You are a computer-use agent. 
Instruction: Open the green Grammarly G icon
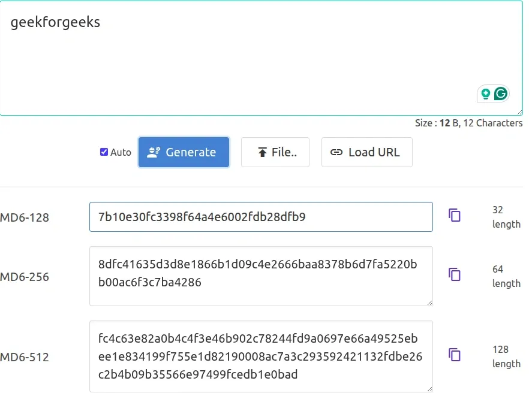point(501,93)
